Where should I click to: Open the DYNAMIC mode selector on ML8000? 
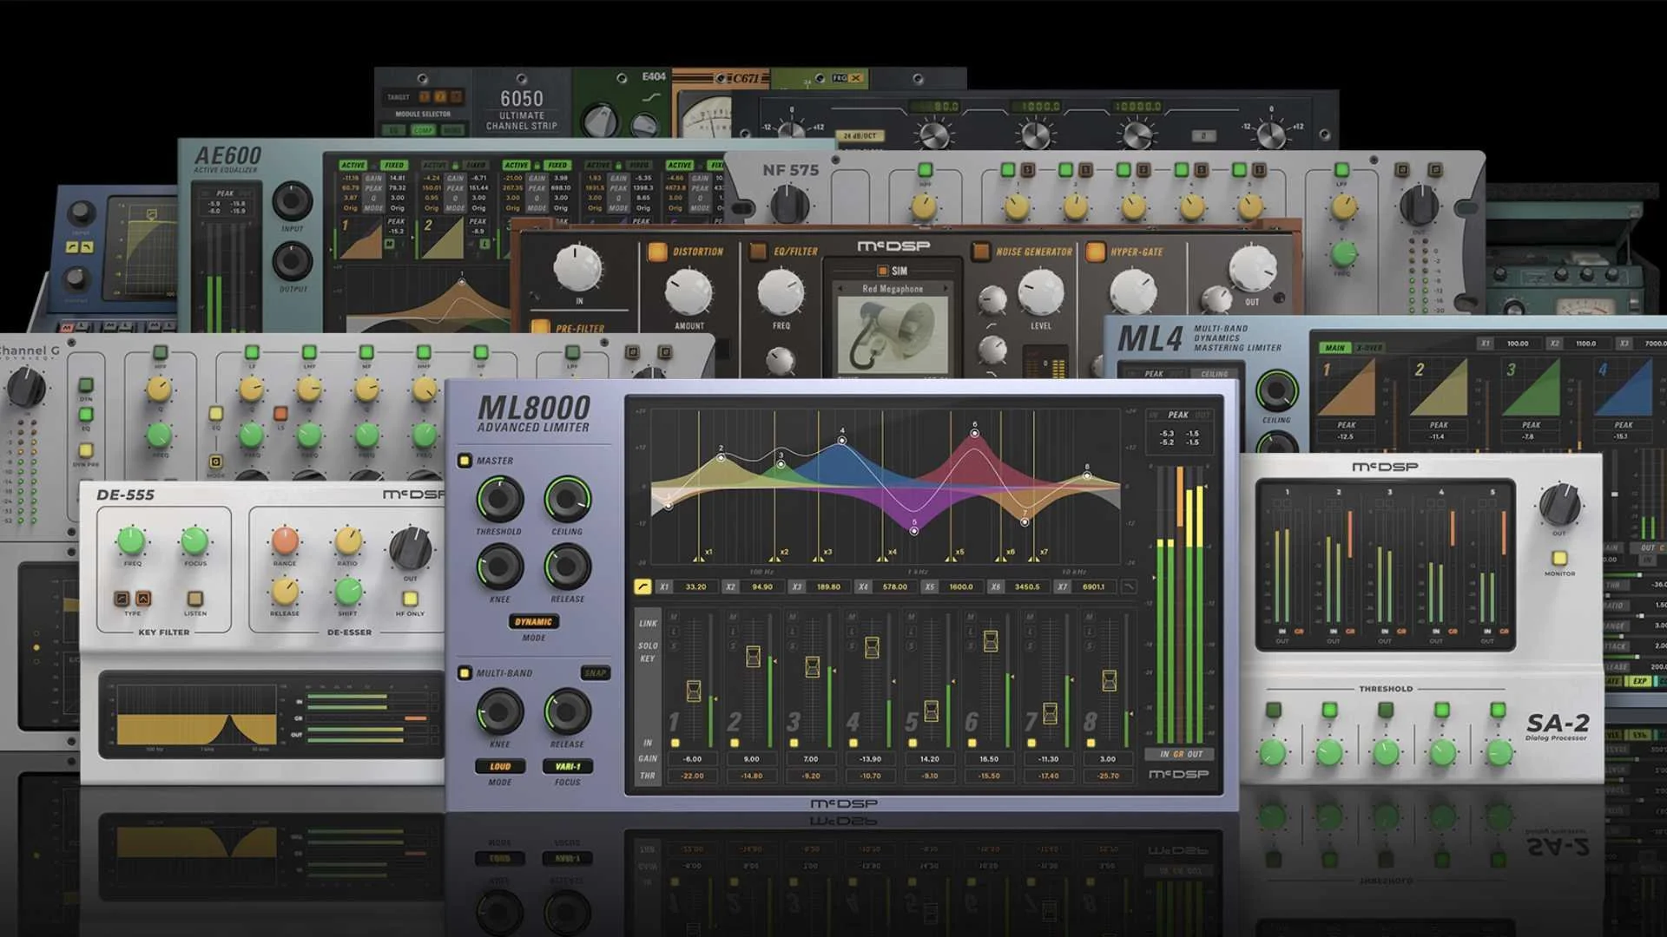[534, 621]
